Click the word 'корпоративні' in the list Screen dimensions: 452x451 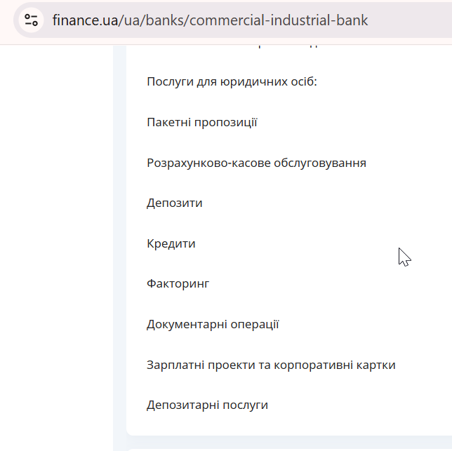pos(313,365)
